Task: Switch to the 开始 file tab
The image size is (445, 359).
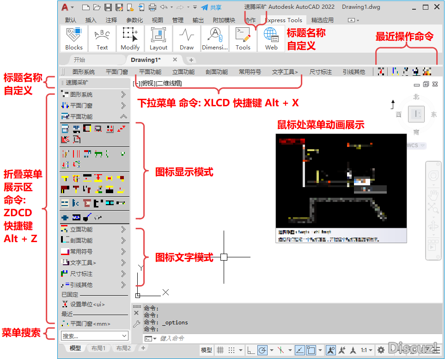Action: point(79,60)
